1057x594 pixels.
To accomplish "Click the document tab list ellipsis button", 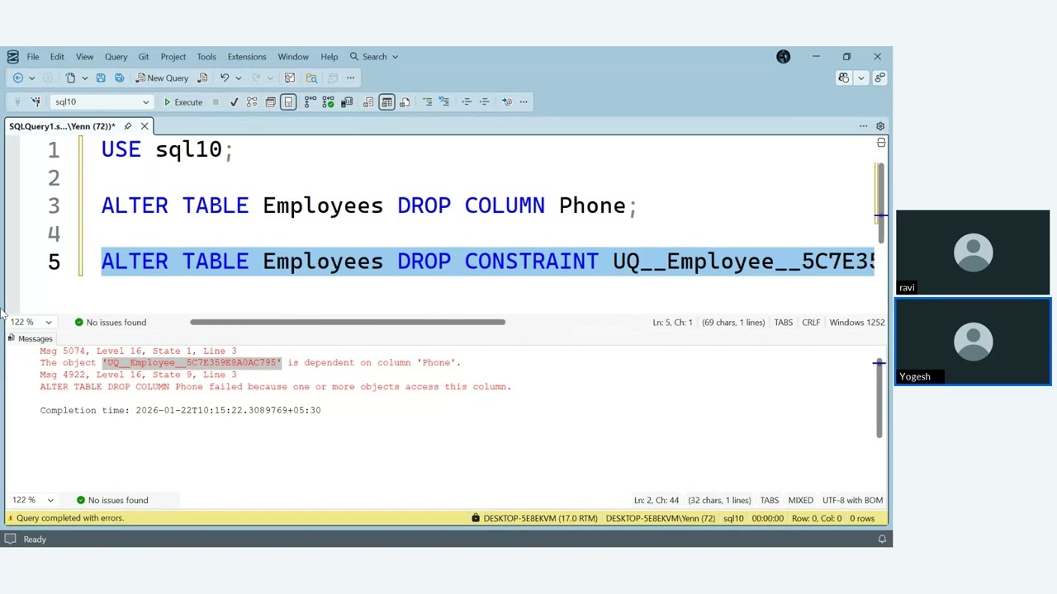I will 864,126.
